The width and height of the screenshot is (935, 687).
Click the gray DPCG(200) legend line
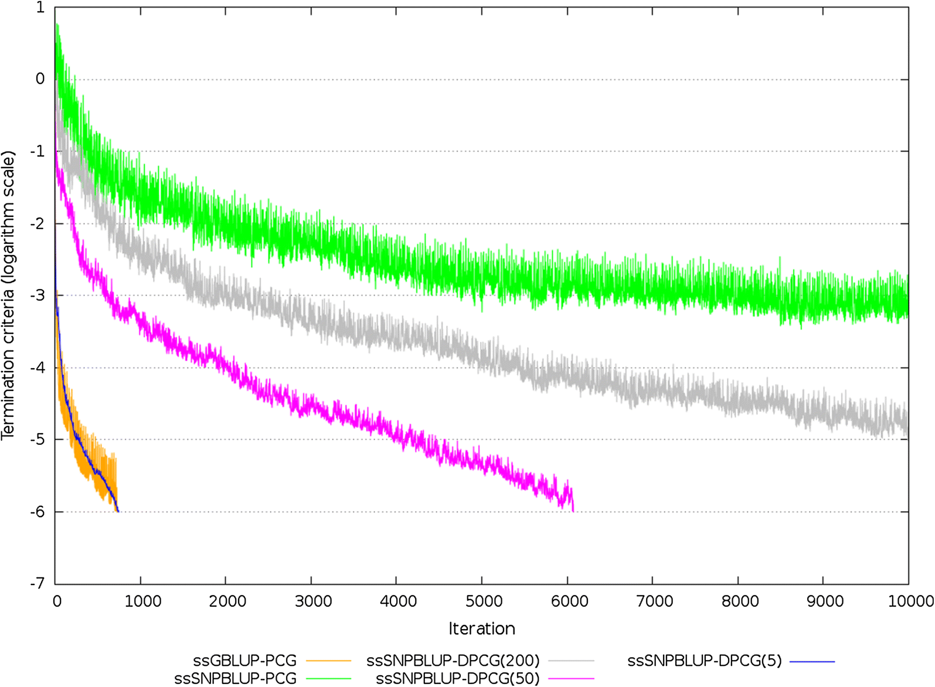(572, 661)
